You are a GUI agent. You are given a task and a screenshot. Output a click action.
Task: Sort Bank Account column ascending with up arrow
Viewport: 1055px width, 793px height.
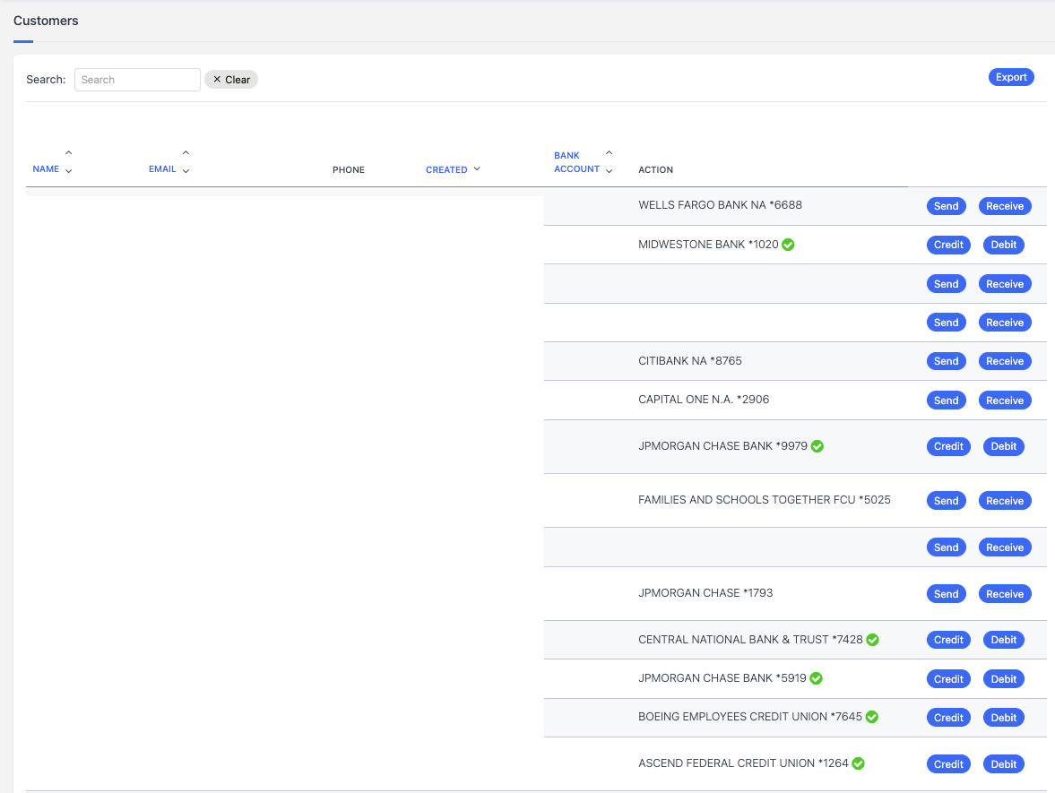[609, 153]
